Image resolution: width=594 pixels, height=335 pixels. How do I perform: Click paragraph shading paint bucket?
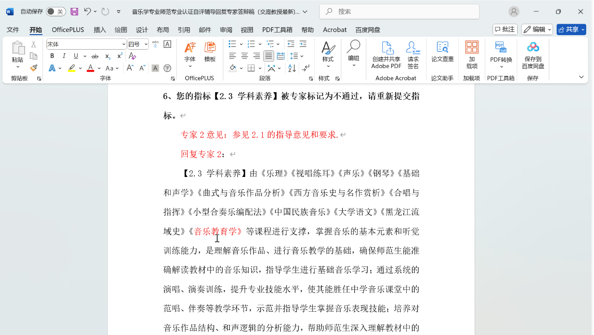pos(233,68)
